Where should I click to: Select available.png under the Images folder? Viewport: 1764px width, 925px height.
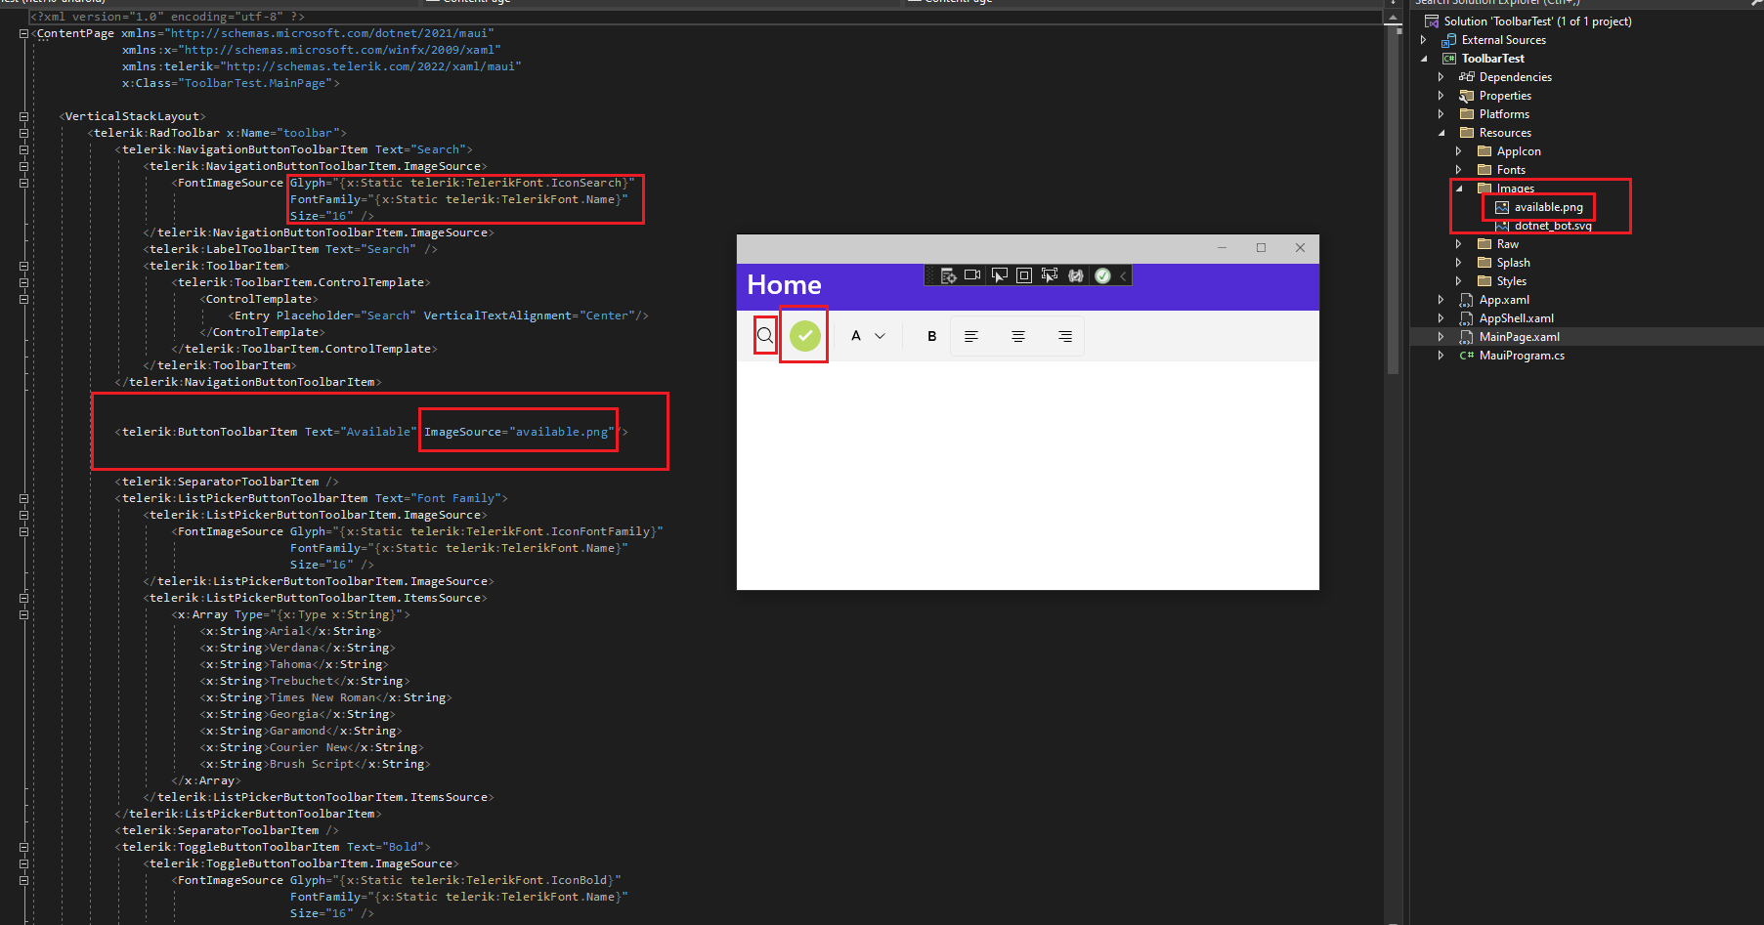point(1547,206)
